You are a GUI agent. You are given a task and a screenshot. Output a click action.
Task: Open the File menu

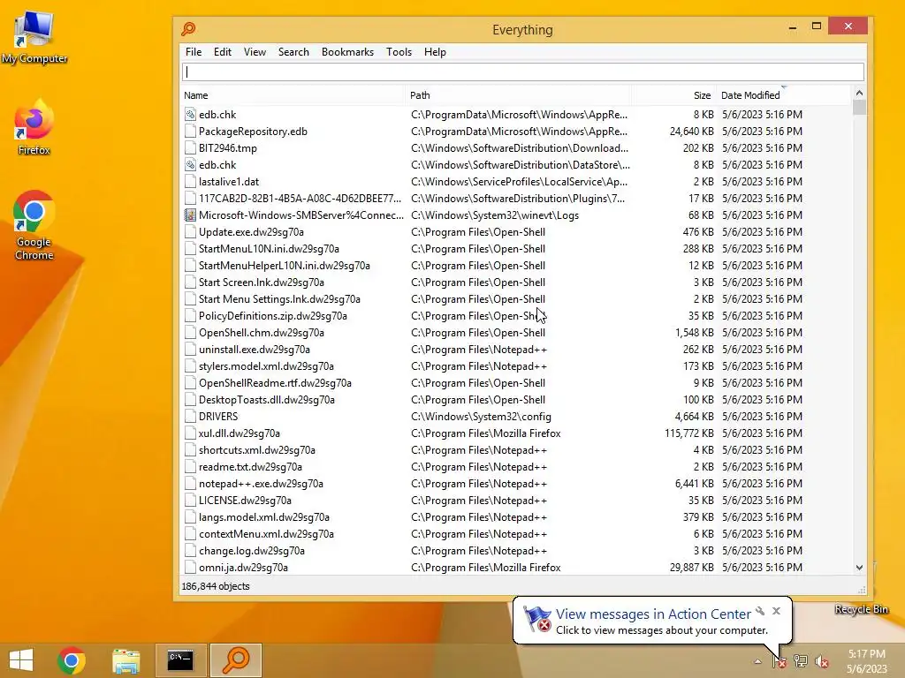(x=194, y=52)
